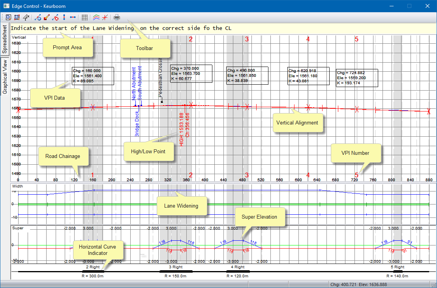
Task: Click the 2 Right horizontal curve indicator
Action: pos(93,271)
